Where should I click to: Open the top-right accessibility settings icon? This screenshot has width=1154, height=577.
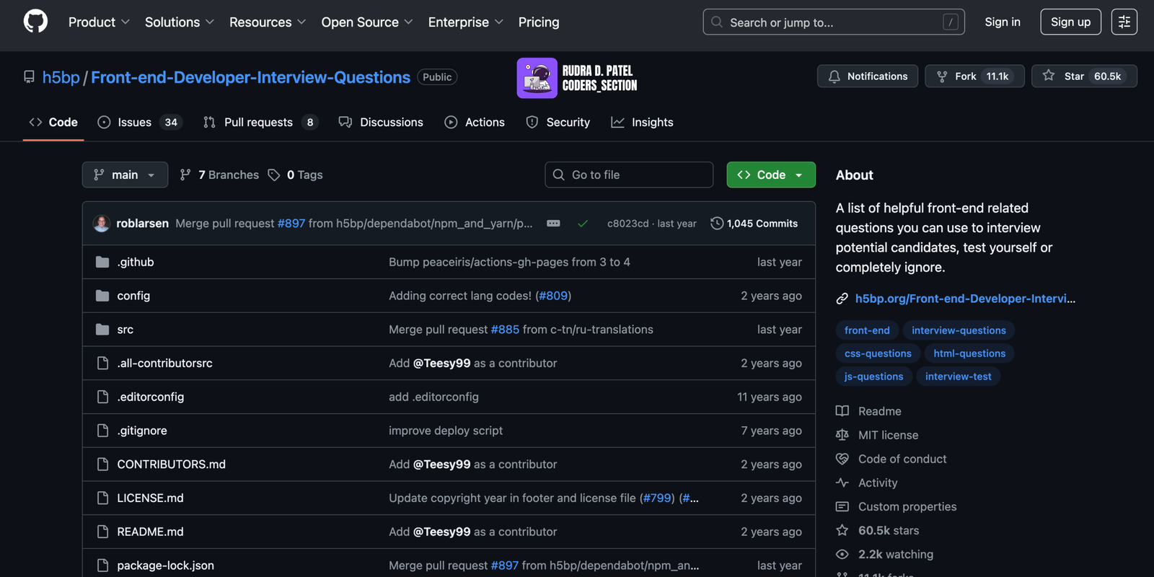[x=1124, y=22]
